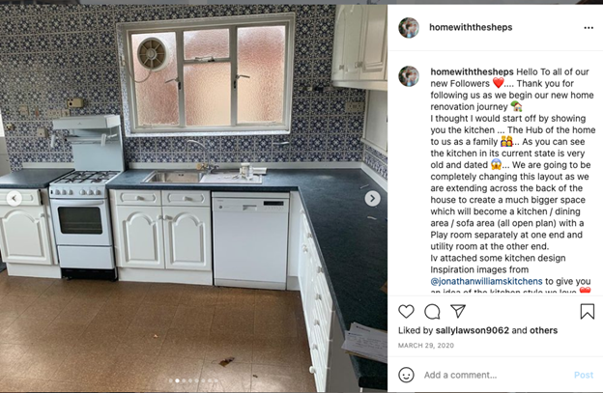Image resolution: width=603 pixels, height=393 pixels.
Task: Click the kitchen photo image
Action: pyautogui.click(x=193, y=198)
